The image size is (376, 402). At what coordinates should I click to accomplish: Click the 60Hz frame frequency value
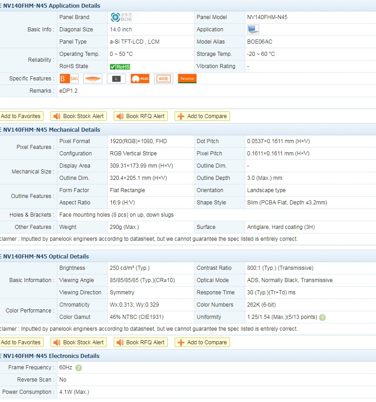(65, 367)
